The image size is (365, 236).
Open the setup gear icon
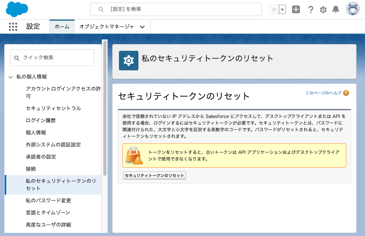click(323, 9)
